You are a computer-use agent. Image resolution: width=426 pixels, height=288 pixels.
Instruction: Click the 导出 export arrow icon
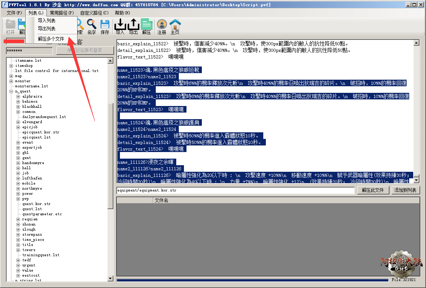pyautogui.click(x=133, y=26)
